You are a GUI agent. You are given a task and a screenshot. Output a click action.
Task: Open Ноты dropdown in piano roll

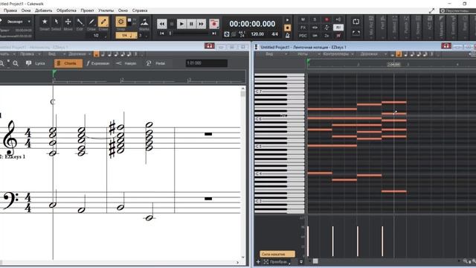click(x=308, y=54)
